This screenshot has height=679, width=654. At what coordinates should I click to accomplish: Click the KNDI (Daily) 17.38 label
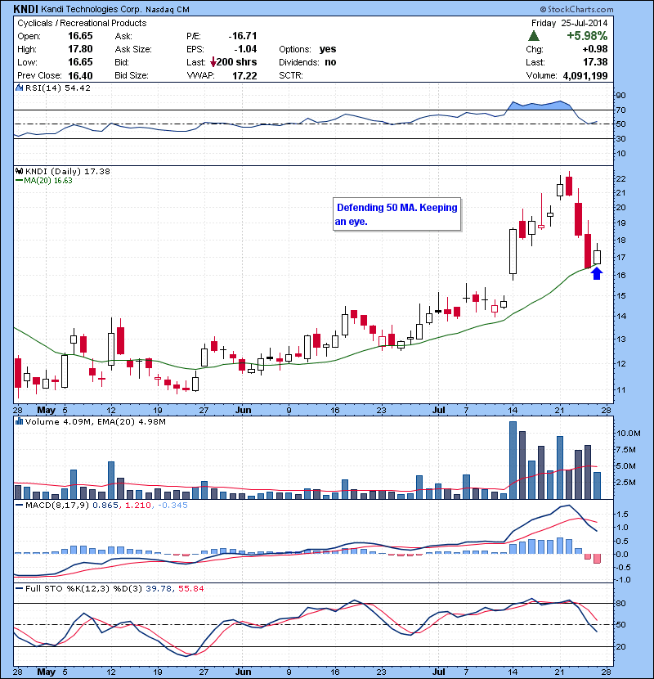pos(68,171)
